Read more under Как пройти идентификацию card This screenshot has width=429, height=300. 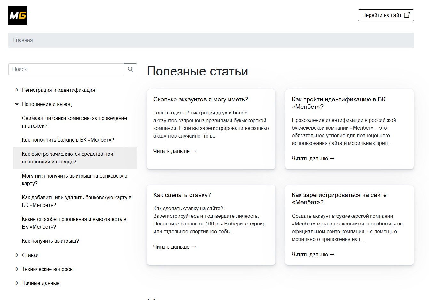tap(313, 159)
